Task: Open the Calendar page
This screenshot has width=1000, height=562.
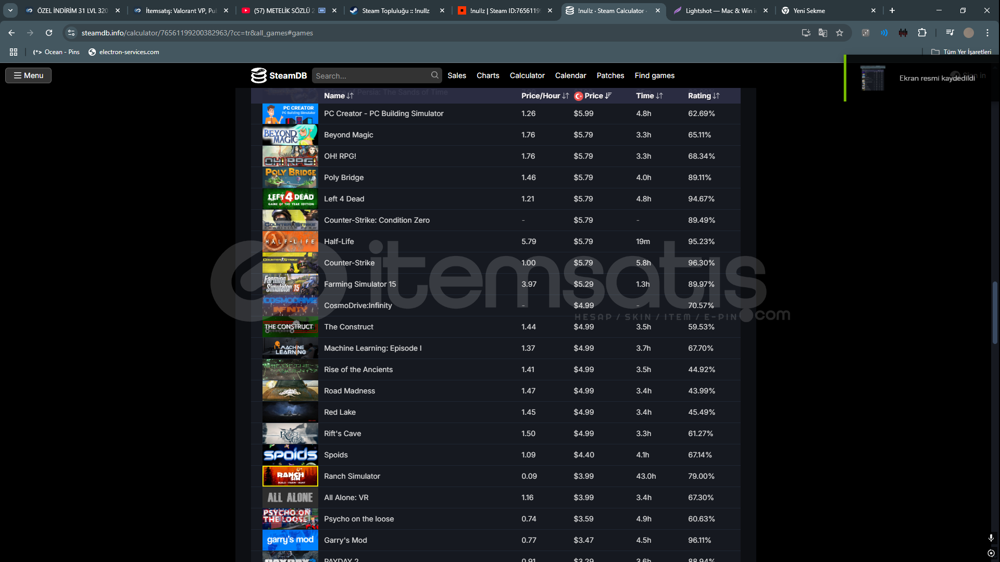Action: pos(570,75)
